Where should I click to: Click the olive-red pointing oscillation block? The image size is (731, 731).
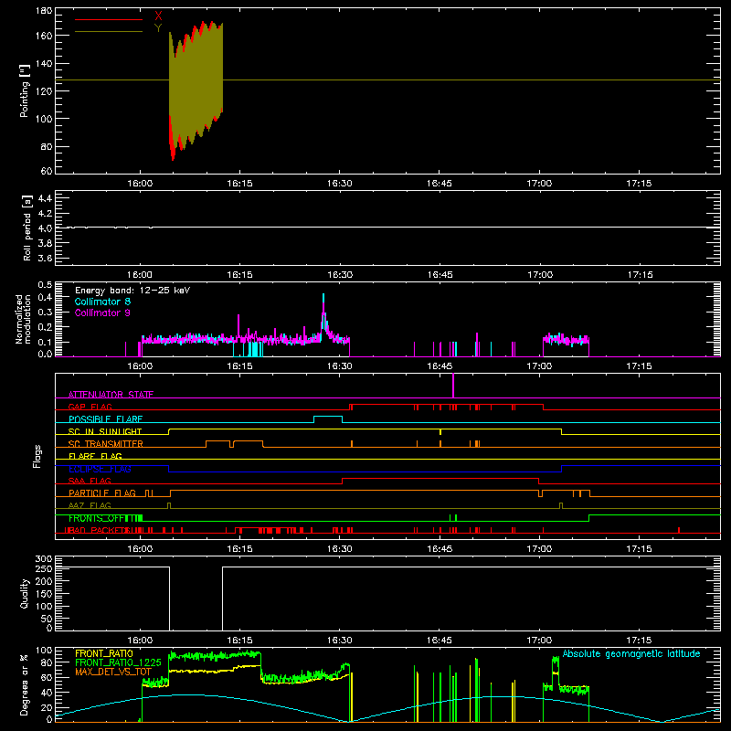[196, 89]
